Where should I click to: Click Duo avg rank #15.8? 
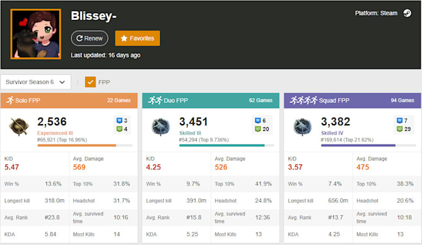tap(194, 217)
